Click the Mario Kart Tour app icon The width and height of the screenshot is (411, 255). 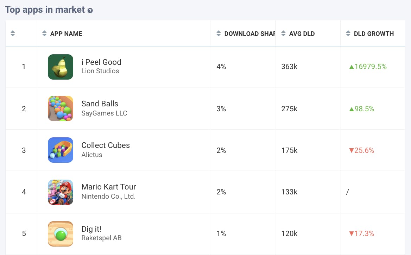click(61, 192)
